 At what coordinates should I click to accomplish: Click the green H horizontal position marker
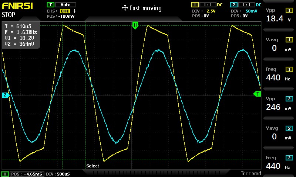click(x=135, y=25)
